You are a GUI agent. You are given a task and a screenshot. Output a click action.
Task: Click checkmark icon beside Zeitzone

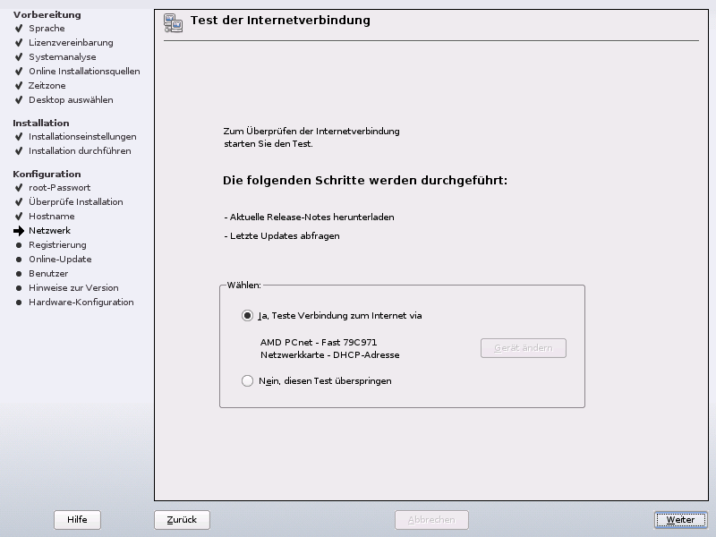click(19, 85)
